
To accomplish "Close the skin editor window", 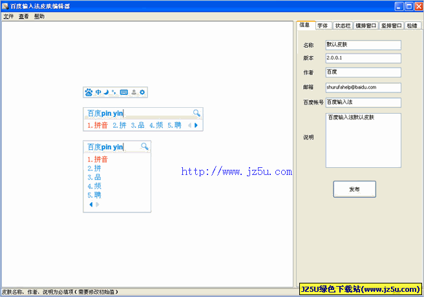I will click(x=419, y=6).
